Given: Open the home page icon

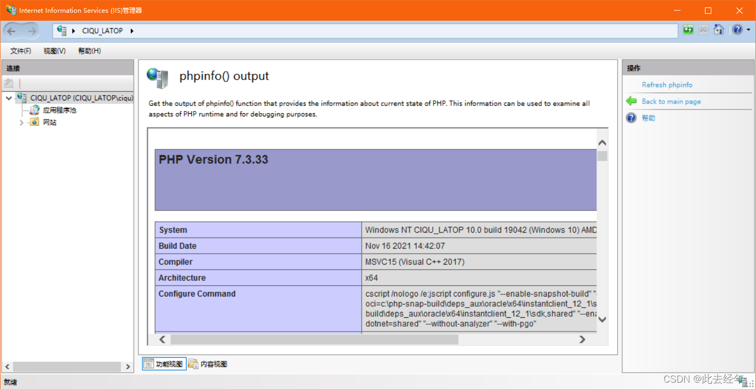Looking at the screenshot, I should [719, 30].
